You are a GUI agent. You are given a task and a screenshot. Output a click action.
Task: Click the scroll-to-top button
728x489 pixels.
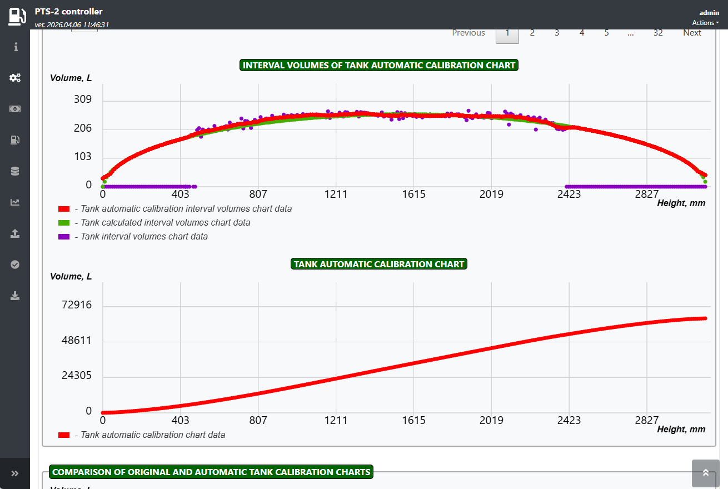click(x=705, y=473)
